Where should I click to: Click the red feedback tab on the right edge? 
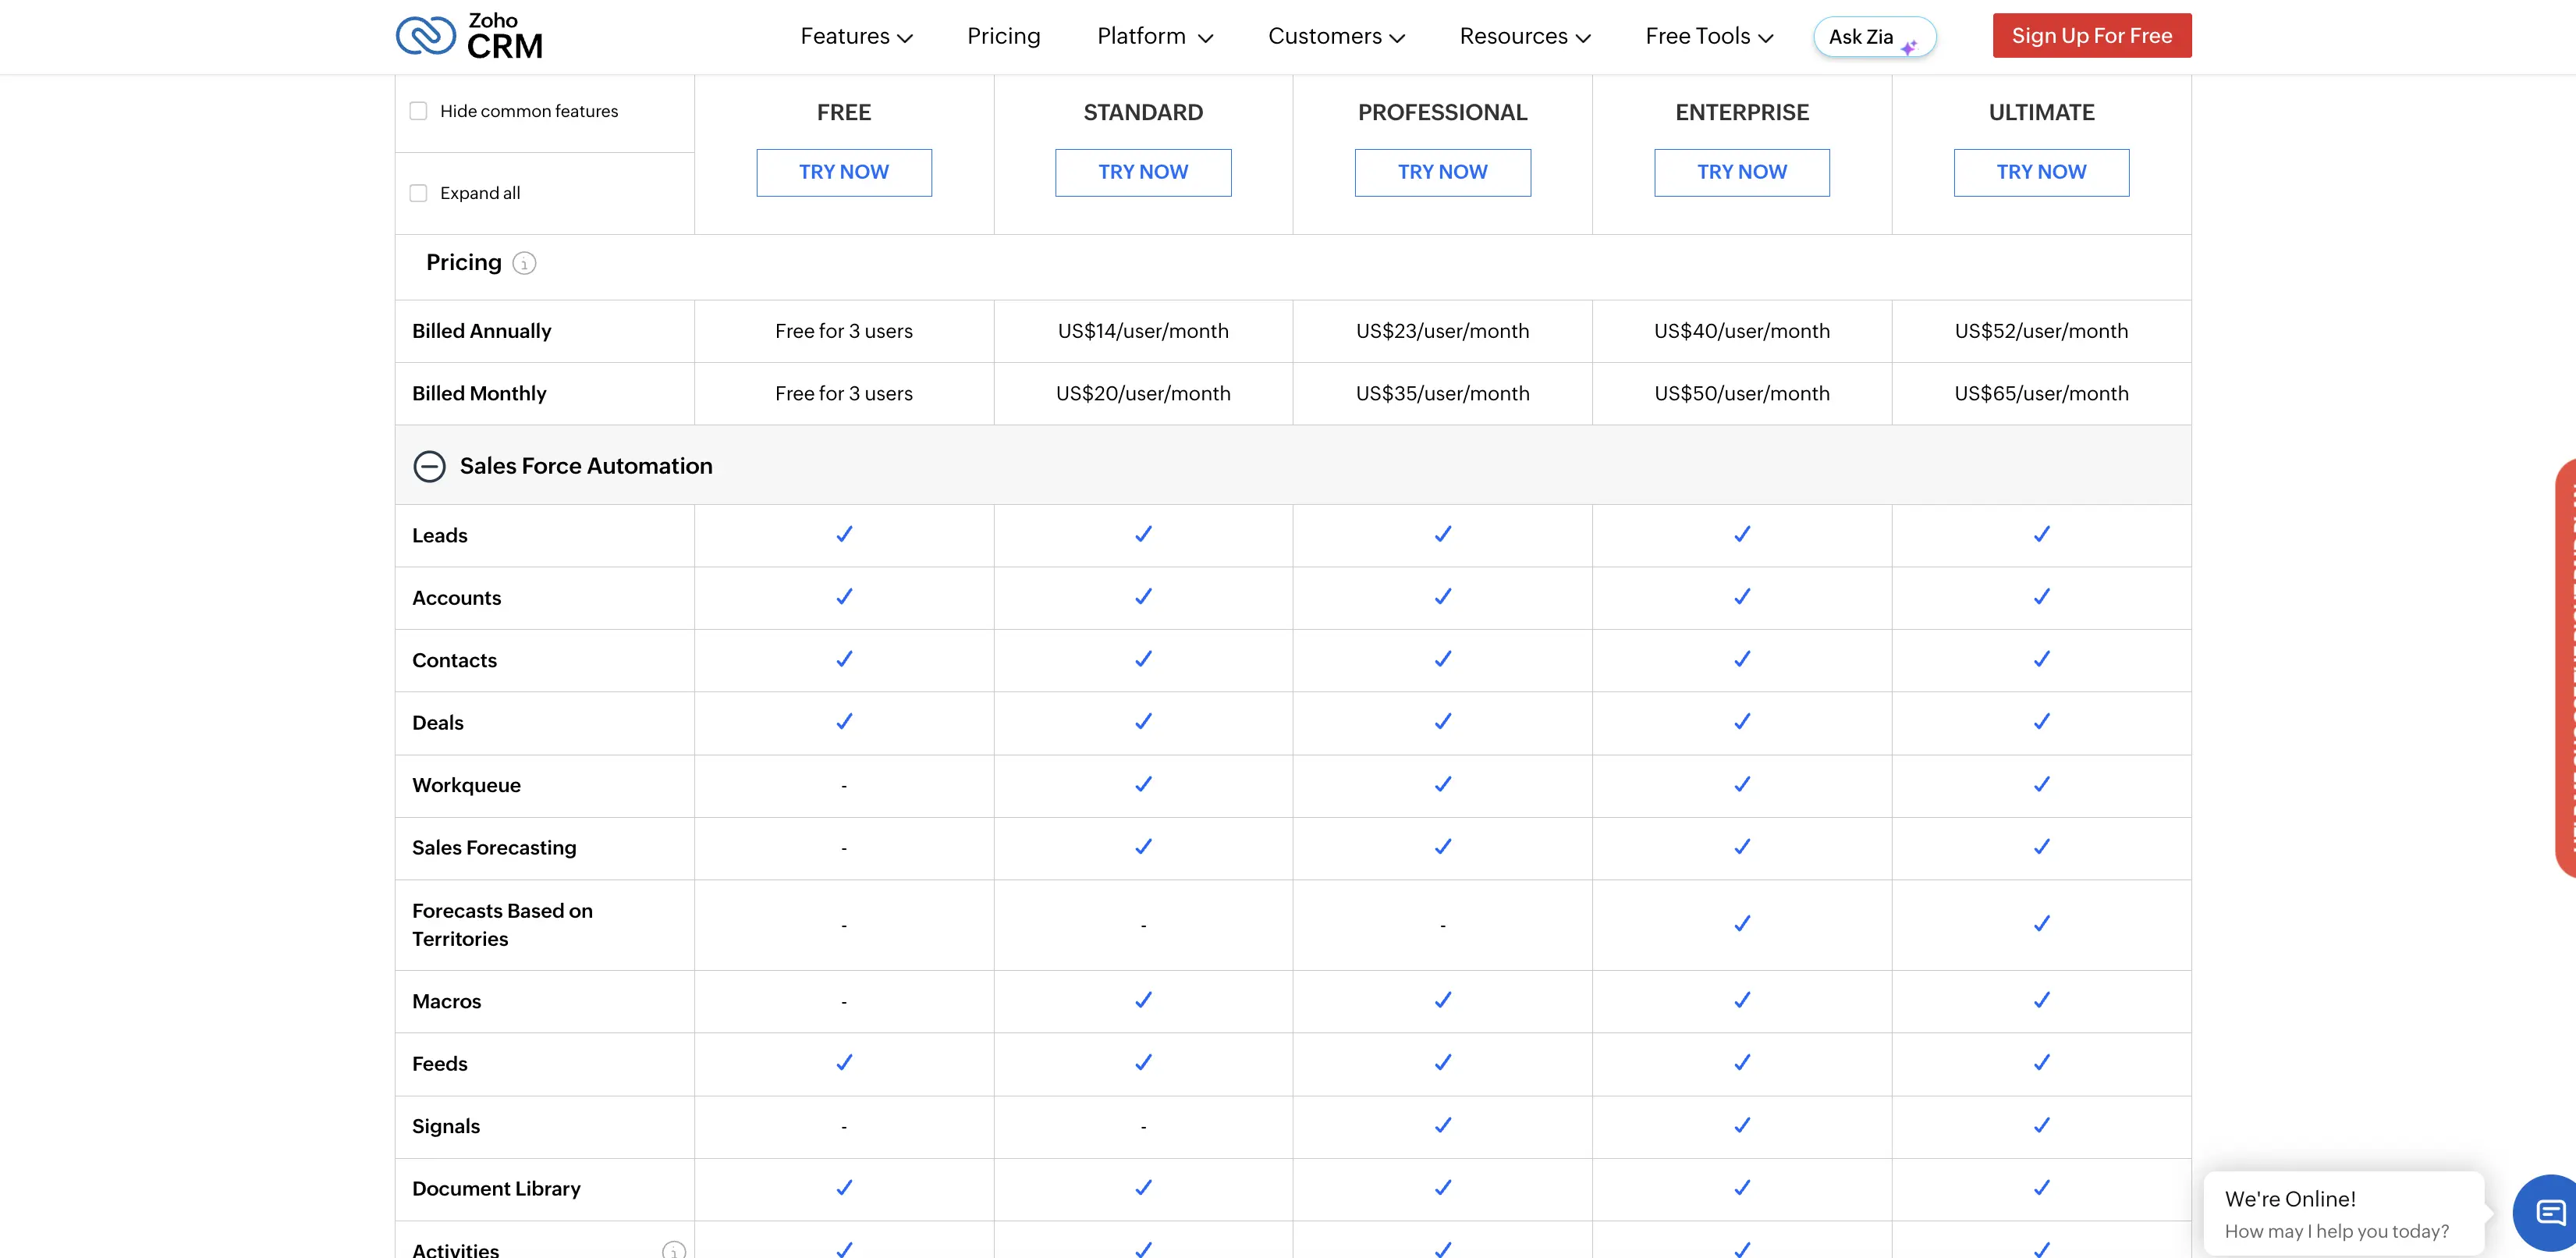(2565, 668)
